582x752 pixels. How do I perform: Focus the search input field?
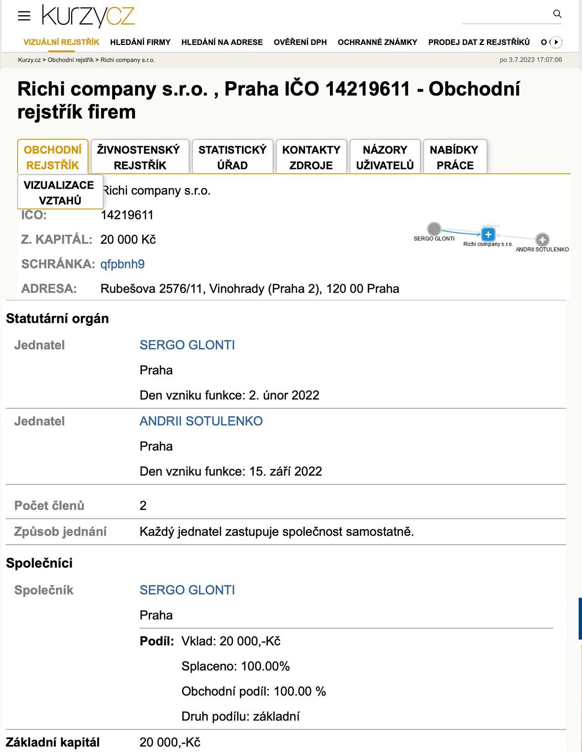pyautogui.click(x=506, y=15)
